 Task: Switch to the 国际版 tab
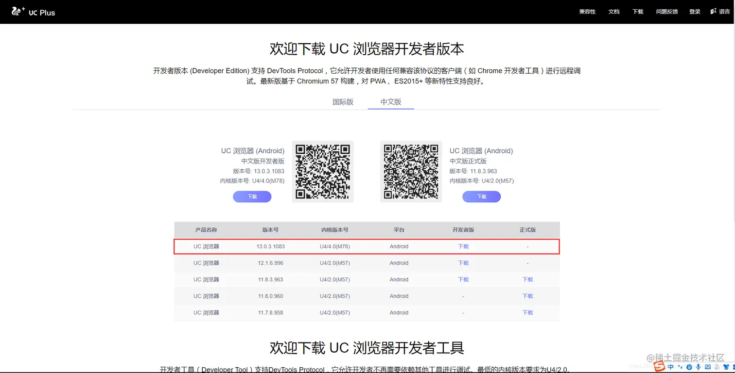(342, 102)
